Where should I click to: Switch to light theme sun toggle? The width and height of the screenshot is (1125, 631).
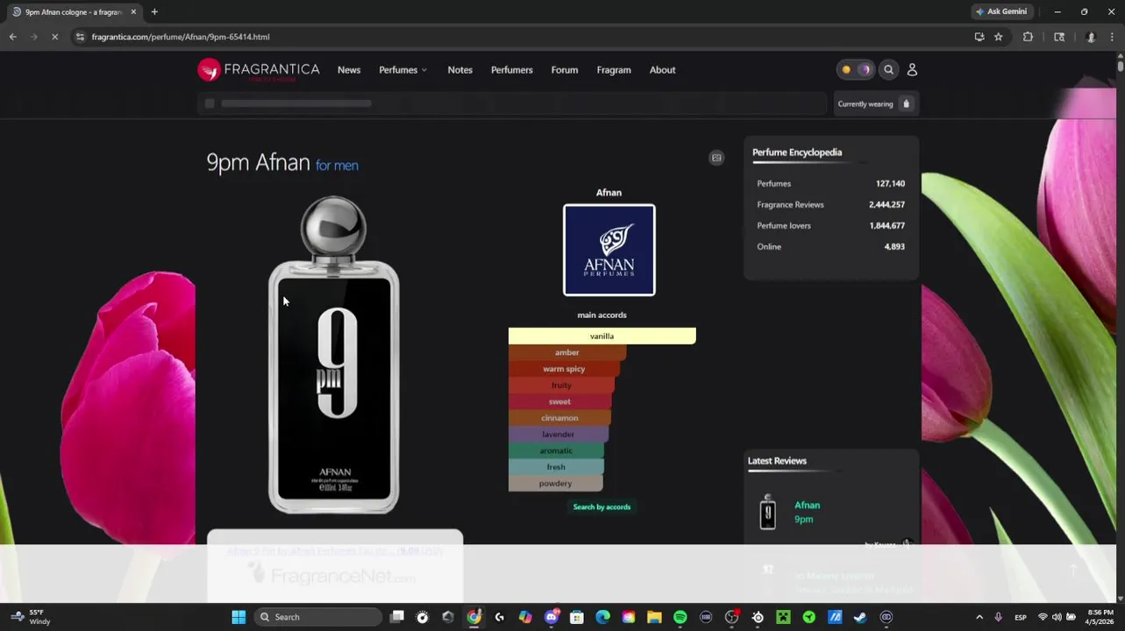pyautogui.click(x=846, y=69)
